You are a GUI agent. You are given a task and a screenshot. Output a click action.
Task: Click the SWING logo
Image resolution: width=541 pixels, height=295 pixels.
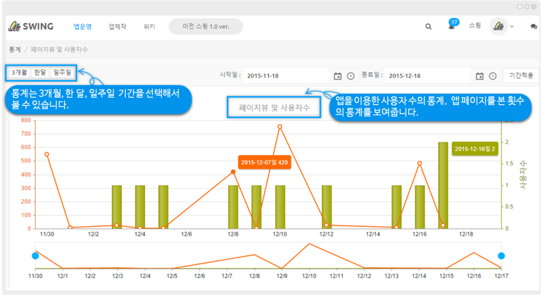(x=31, y=26)
